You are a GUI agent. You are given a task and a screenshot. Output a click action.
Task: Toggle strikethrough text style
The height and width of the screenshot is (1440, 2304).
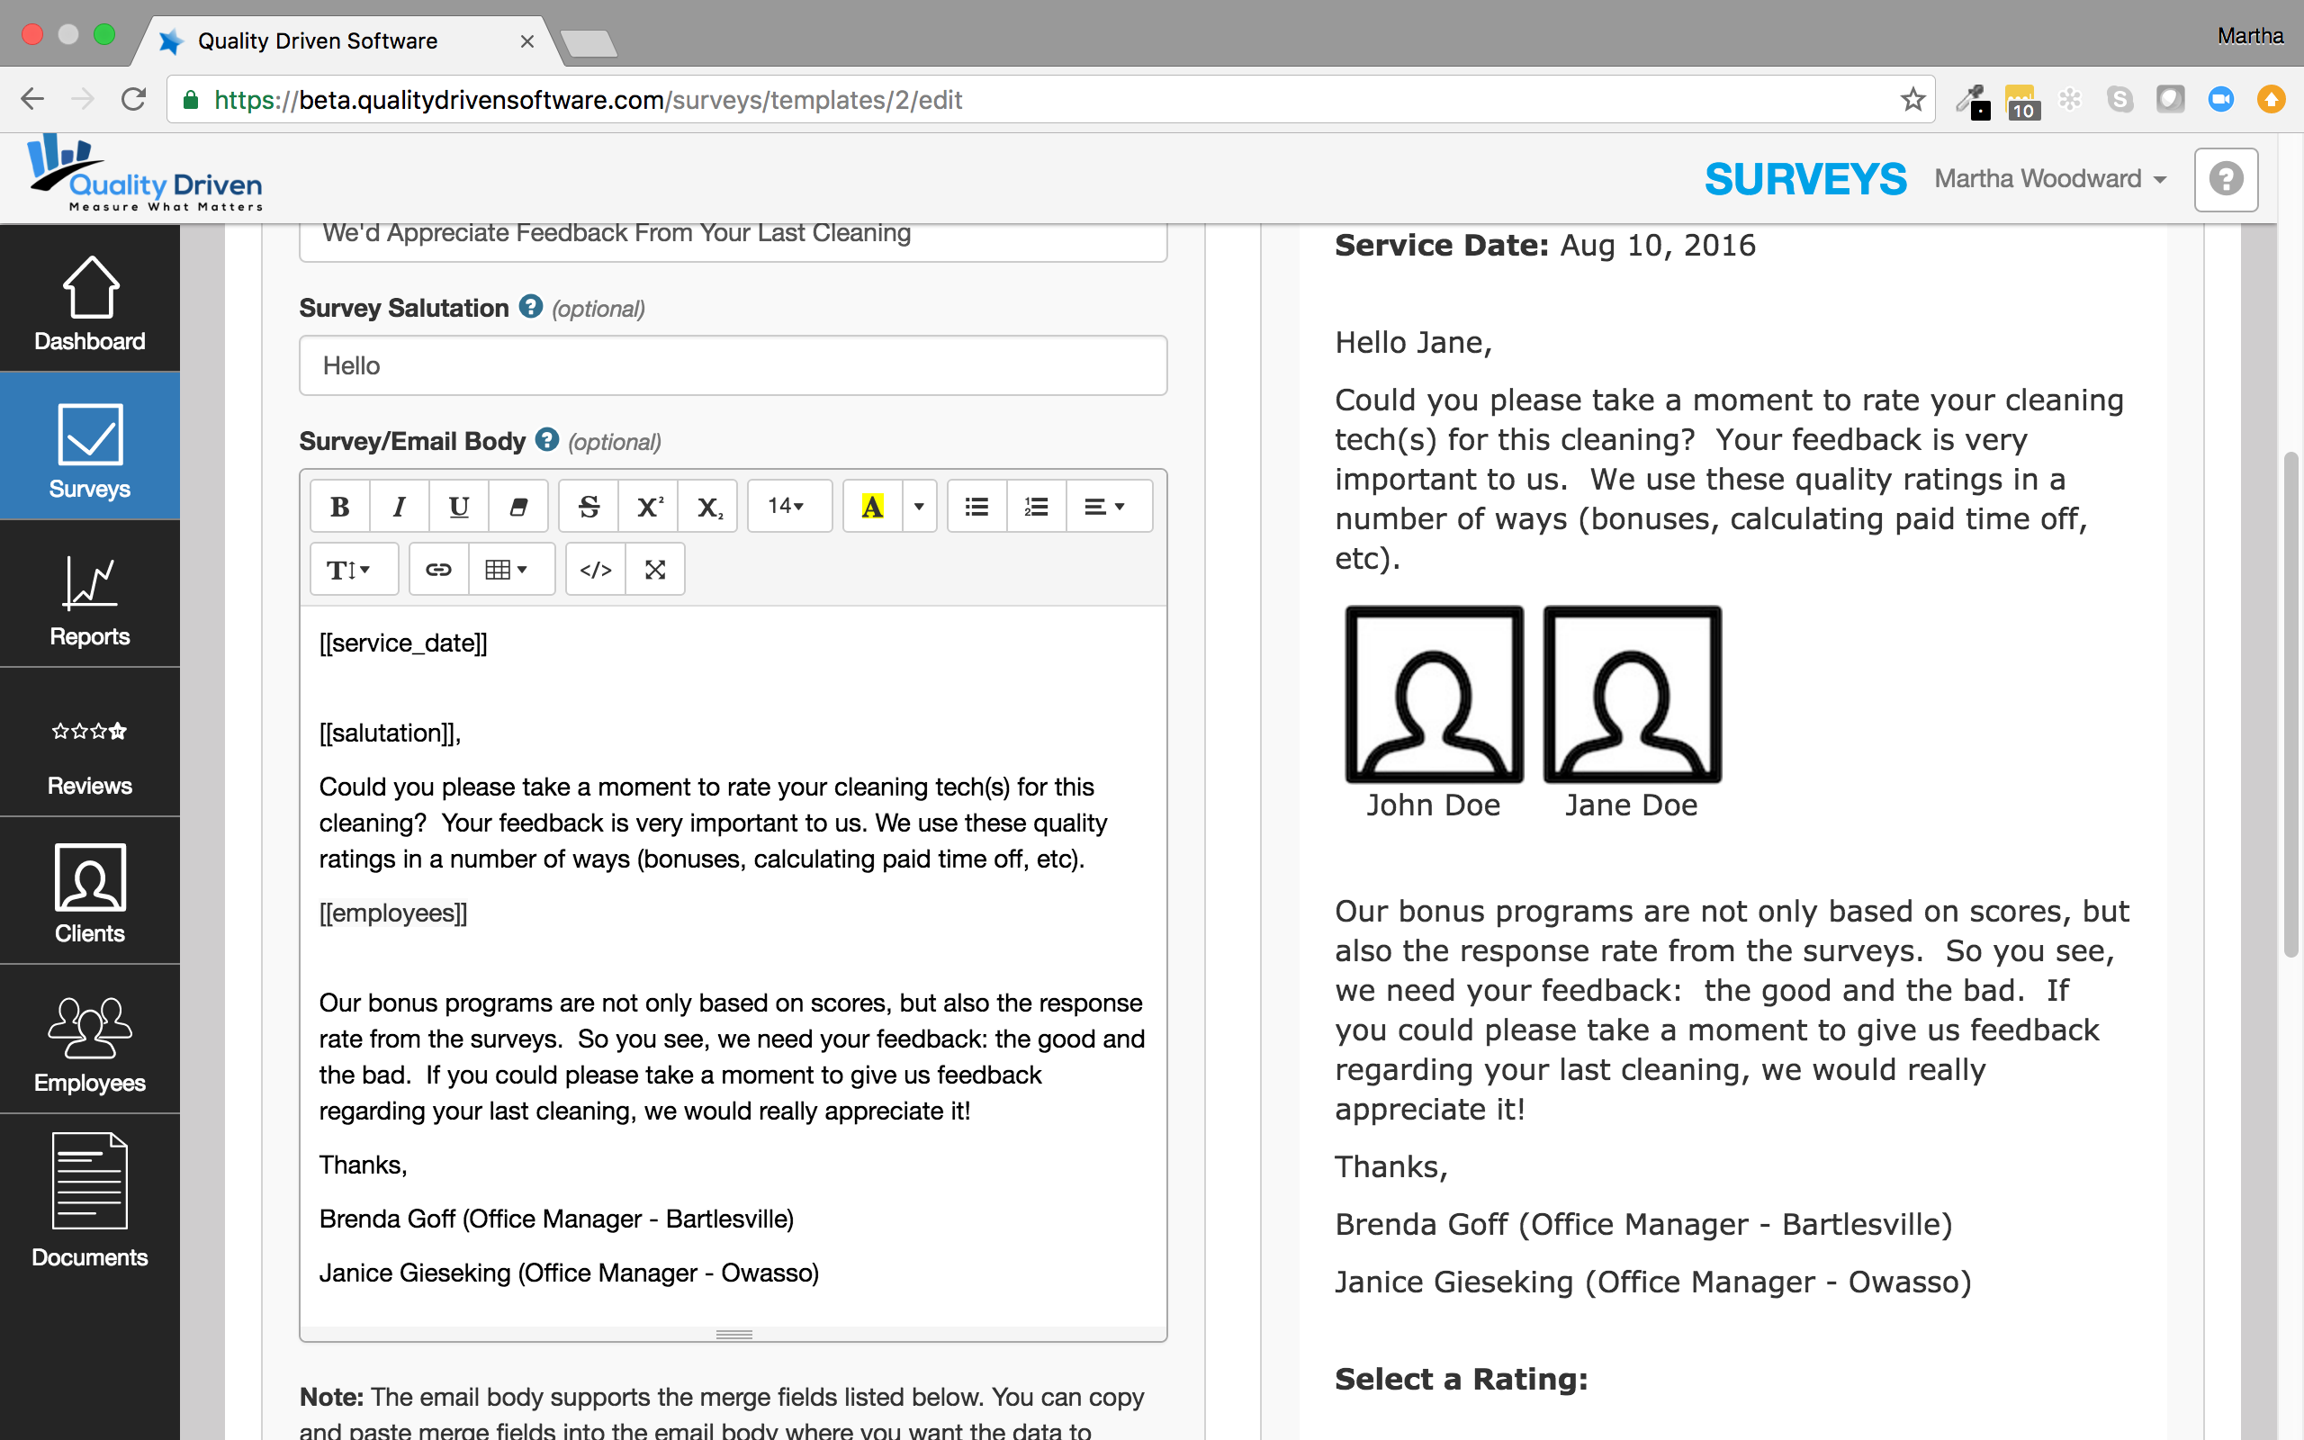(x=589, y=507)
